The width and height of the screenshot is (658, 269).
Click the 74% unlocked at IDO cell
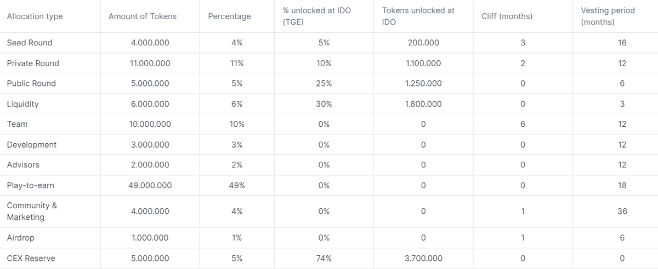pyautogui.click(x=324, y=258)
